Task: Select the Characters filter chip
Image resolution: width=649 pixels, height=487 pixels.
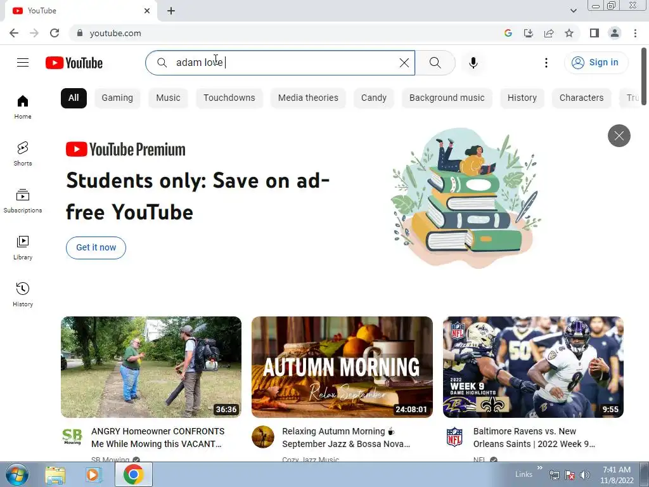Action: pos(582,98)
